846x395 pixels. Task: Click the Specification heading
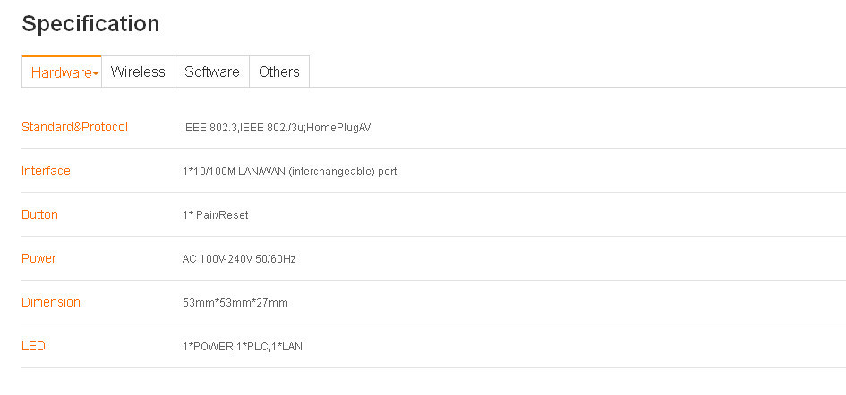(x=90, y=24)
